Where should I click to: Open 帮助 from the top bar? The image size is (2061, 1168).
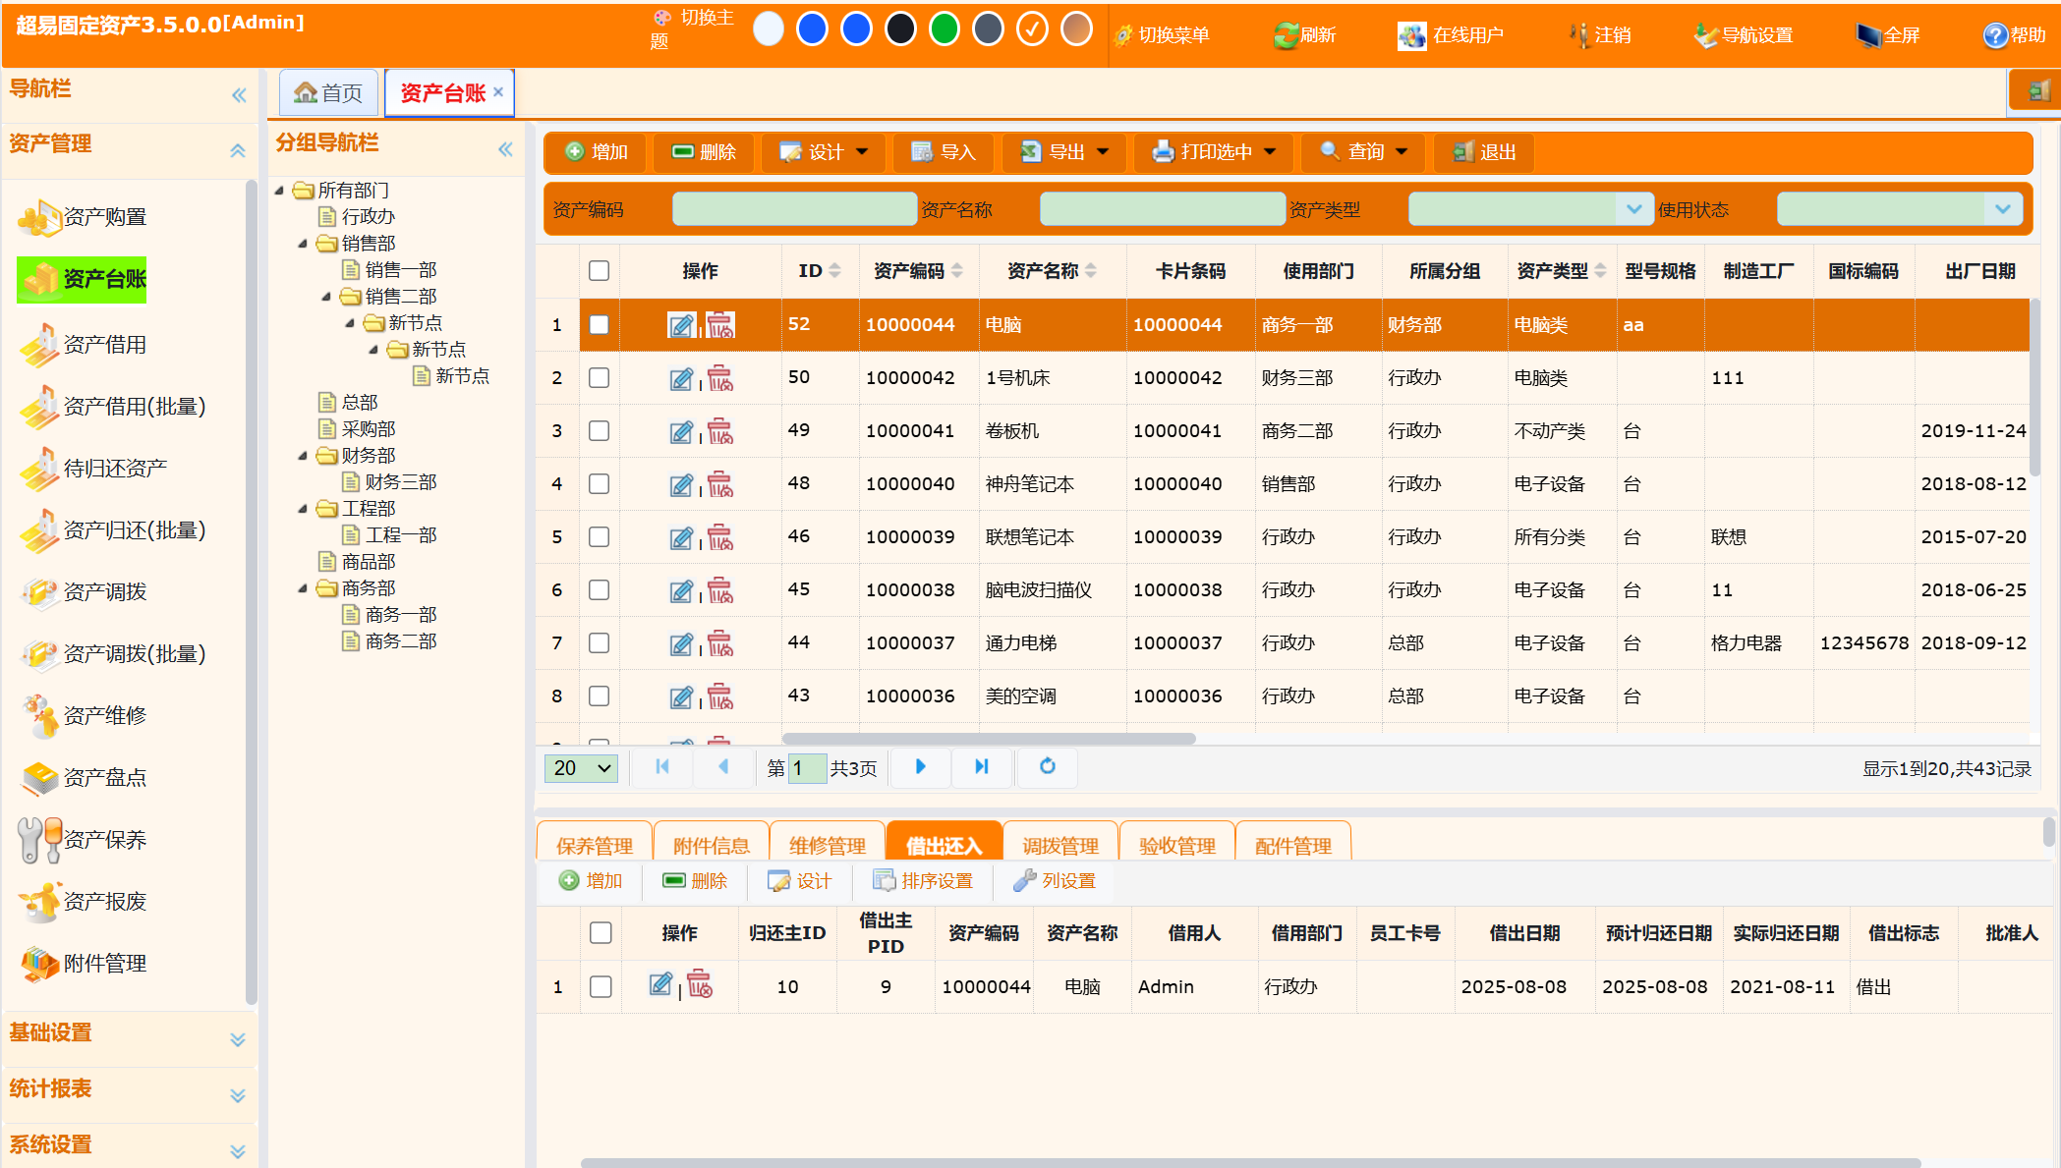point(2014,36)
